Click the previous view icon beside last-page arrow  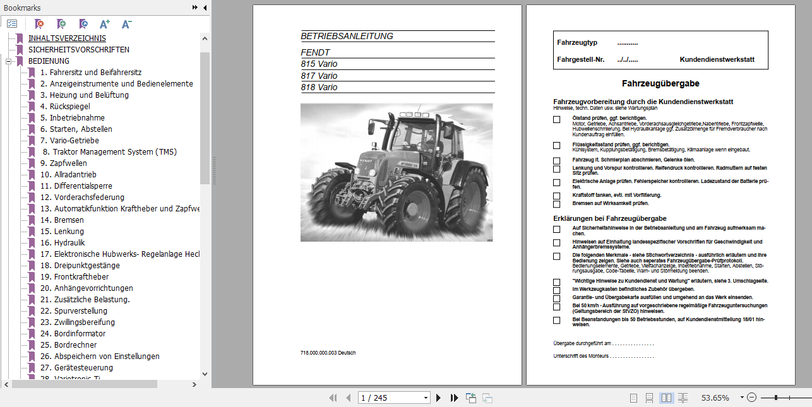471,398
